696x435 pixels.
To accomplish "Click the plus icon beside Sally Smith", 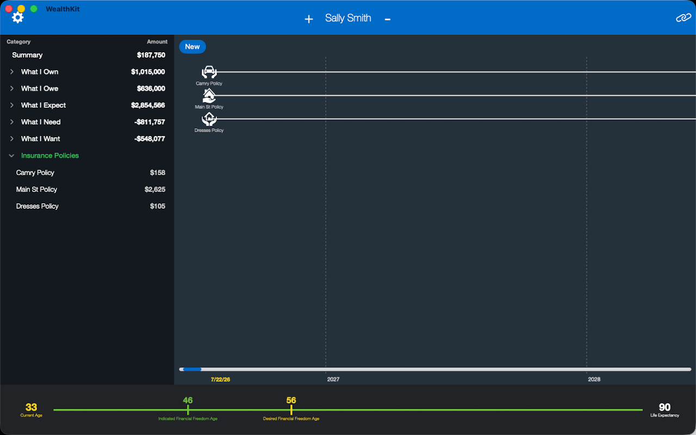I will click(309, 19).
